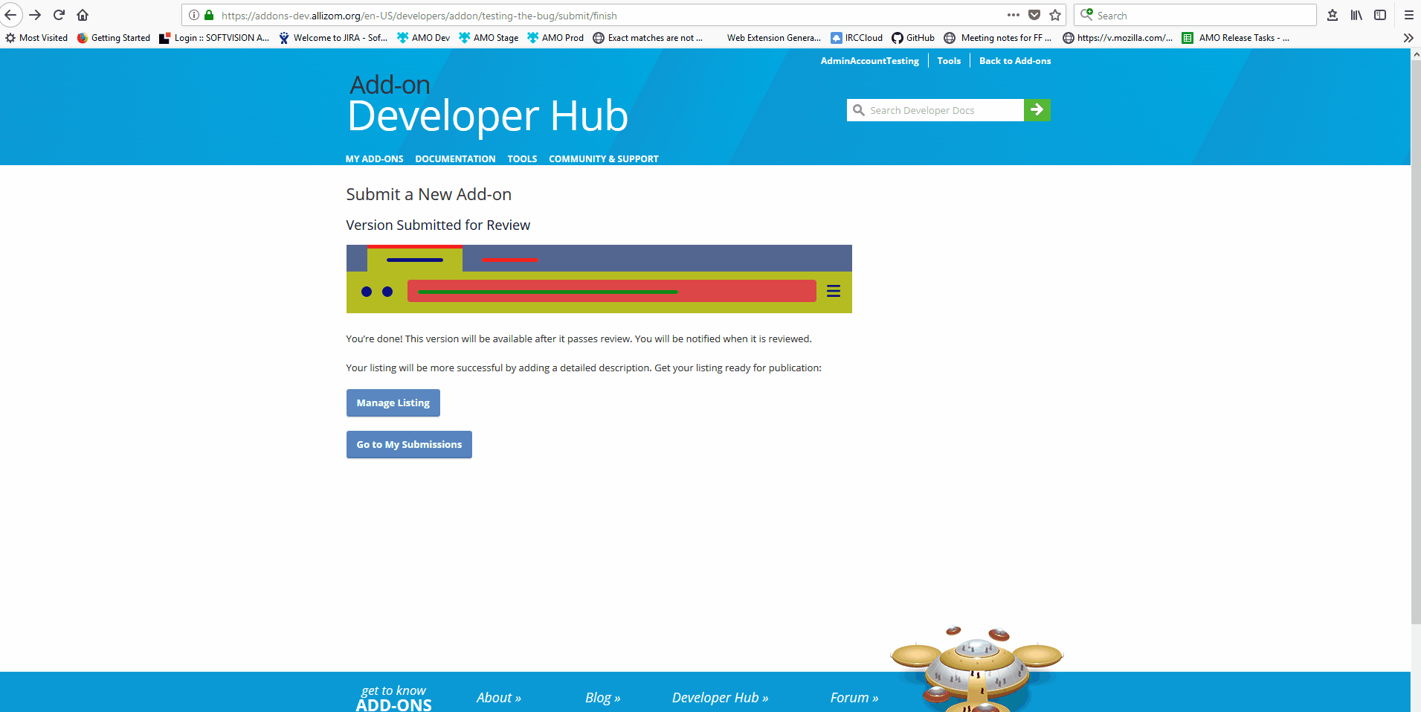Open the top-right Tools menu
The width and height of the screenshot is (1421, 712).
tap(949, 61)
